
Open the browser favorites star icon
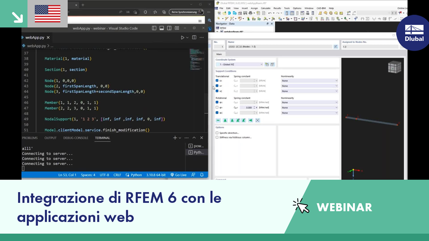(x=155, y=12)
